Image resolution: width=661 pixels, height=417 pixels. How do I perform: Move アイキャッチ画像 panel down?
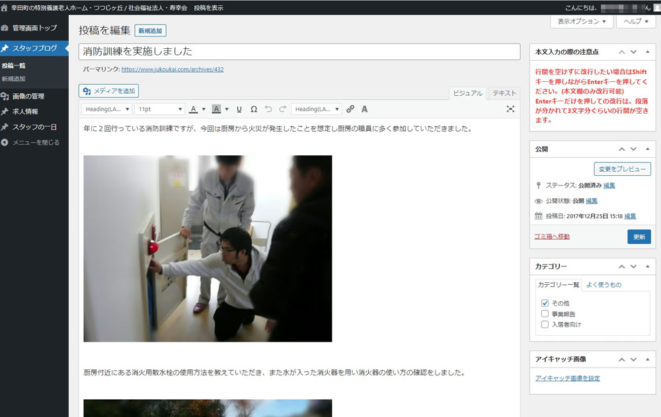[x=634, y=360]
